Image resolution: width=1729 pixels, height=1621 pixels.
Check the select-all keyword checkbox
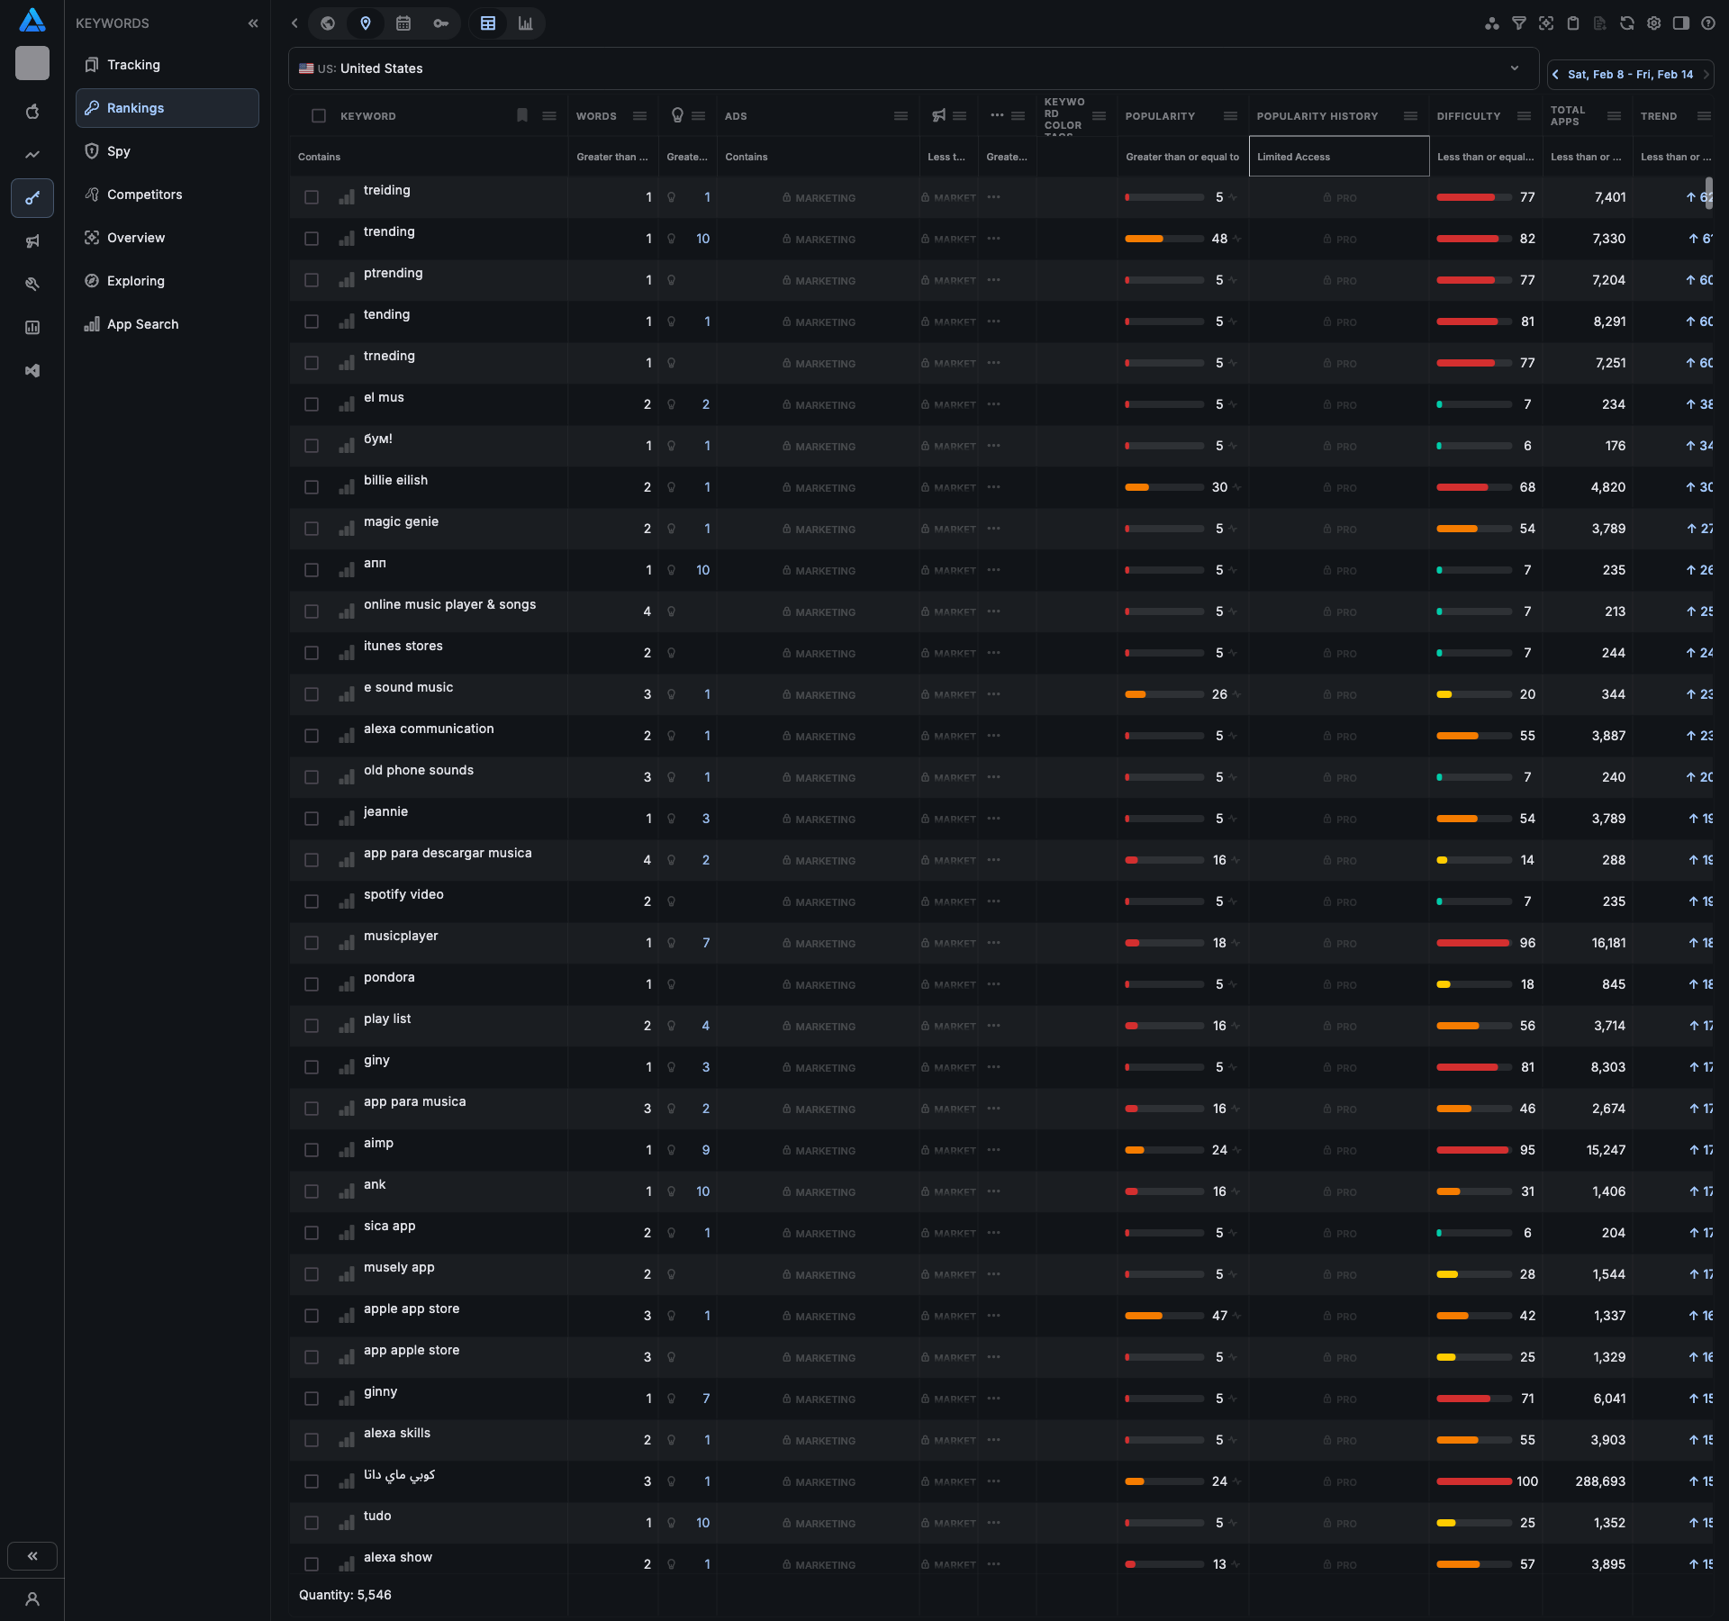pos(319,116)
